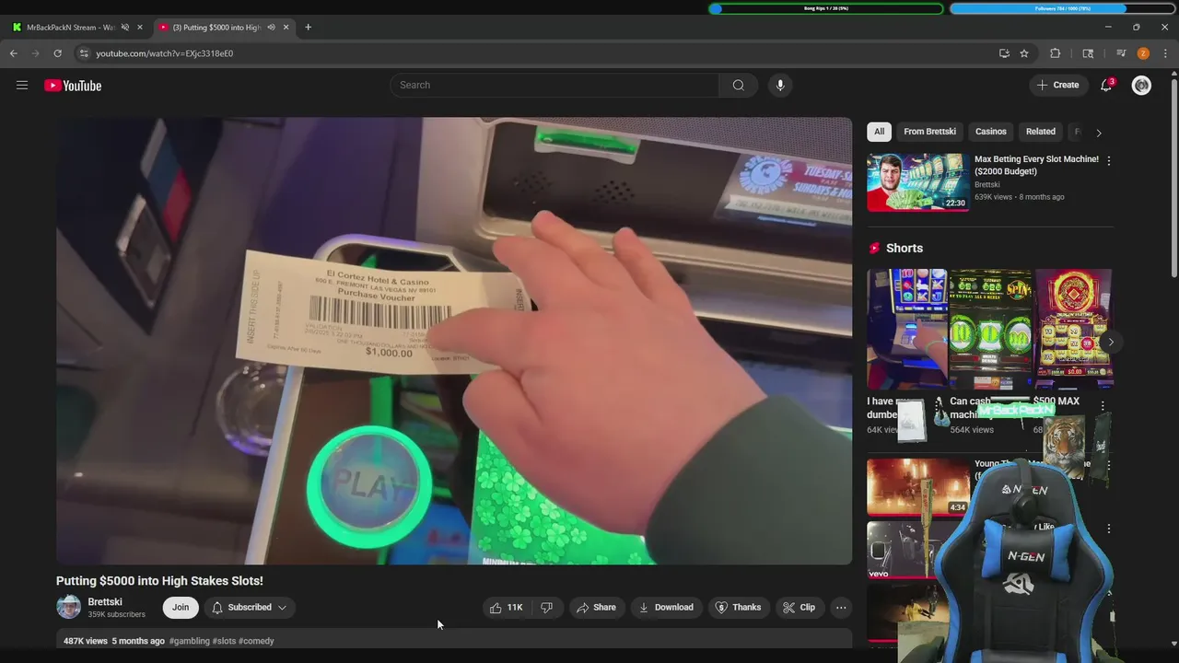
Task: Select the Related chip
Action: [1040, 132]
